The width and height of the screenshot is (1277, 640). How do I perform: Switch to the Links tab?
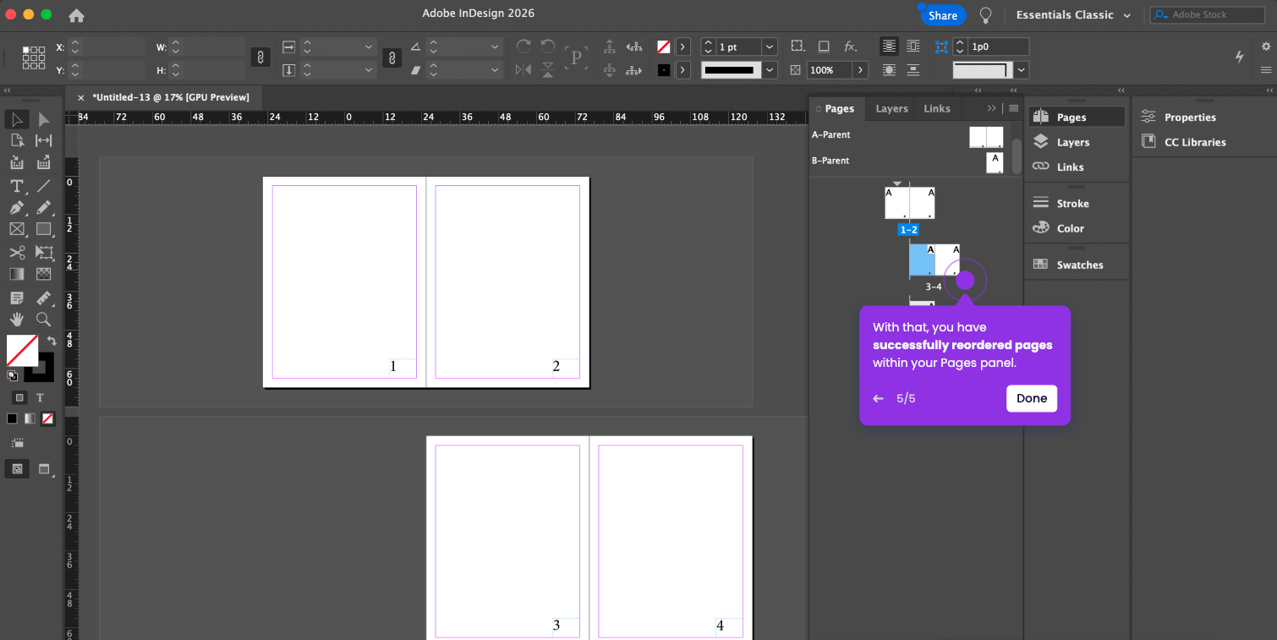click(x=936, y=108)
